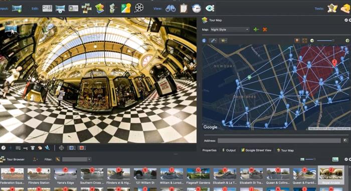The image size is (351, 191).
Task: Click the green figure toolbar icon
Action: click(112, 8)
